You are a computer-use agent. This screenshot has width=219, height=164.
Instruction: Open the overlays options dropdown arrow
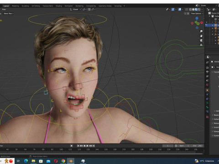pyautogui.click(x=182, y=10)
